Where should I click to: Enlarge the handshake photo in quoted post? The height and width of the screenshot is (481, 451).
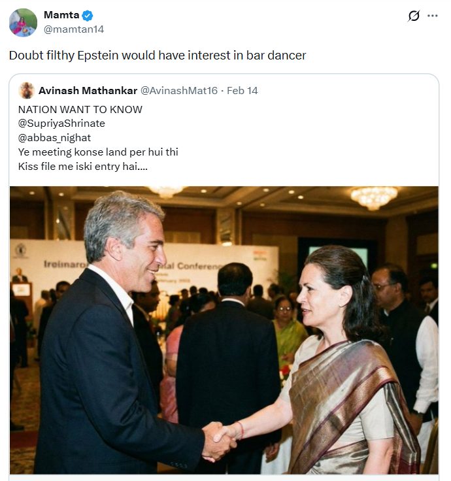(x=224, y=330)
